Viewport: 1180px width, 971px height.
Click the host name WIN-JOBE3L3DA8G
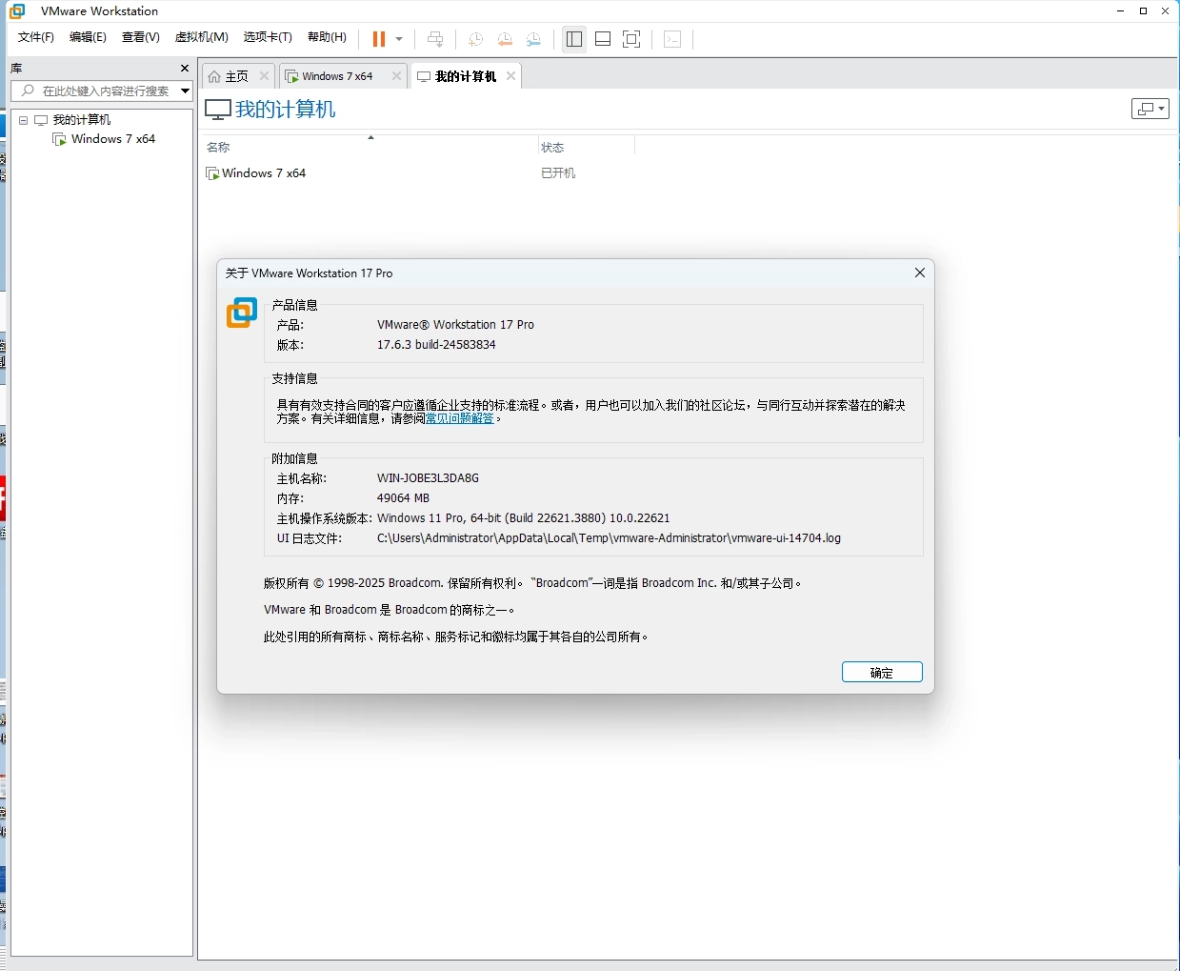click(x=428, y=478)
